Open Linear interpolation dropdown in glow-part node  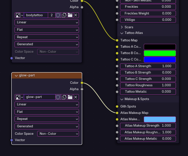(x=47, y=104)
